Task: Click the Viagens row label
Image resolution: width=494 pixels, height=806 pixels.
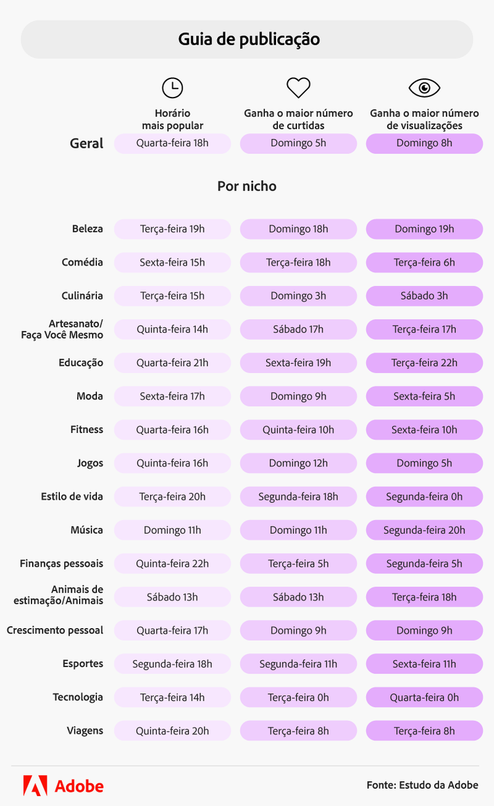Action: tap(85, 731)
